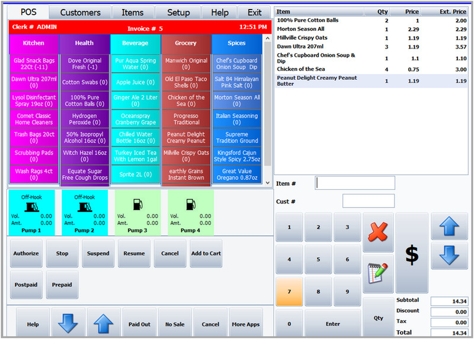Click the No Sale button
Screen dimensions: 474x339
tap(175, 324)
